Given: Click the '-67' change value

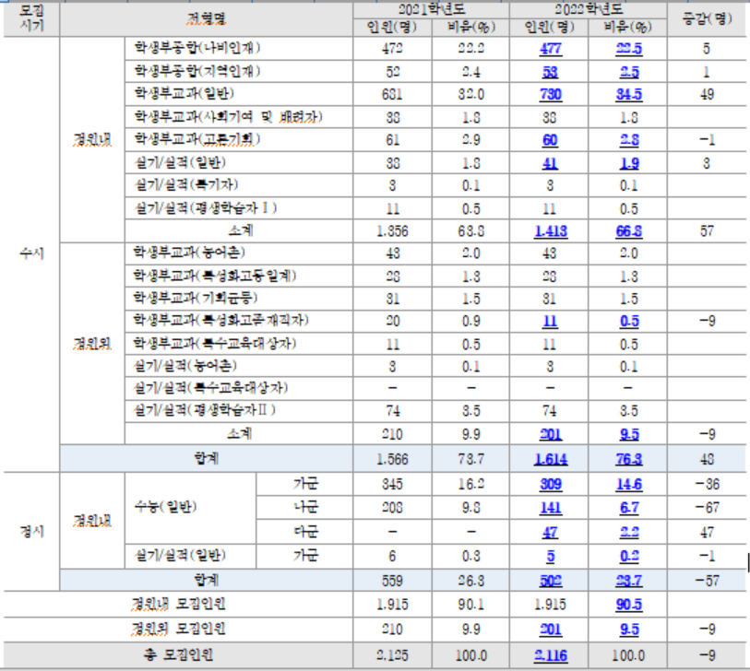Looking at the screenshot, I should 707,508.
